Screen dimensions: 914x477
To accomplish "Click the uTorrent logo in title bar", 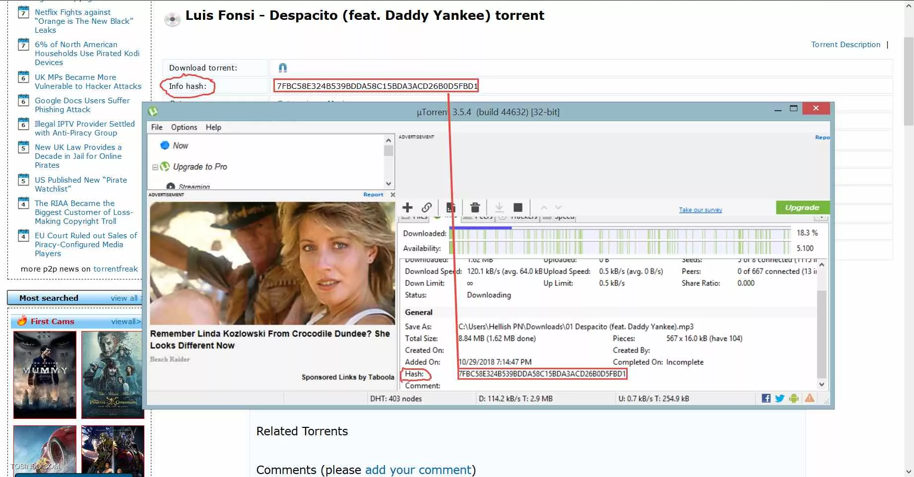I will (x=153, y=112).
